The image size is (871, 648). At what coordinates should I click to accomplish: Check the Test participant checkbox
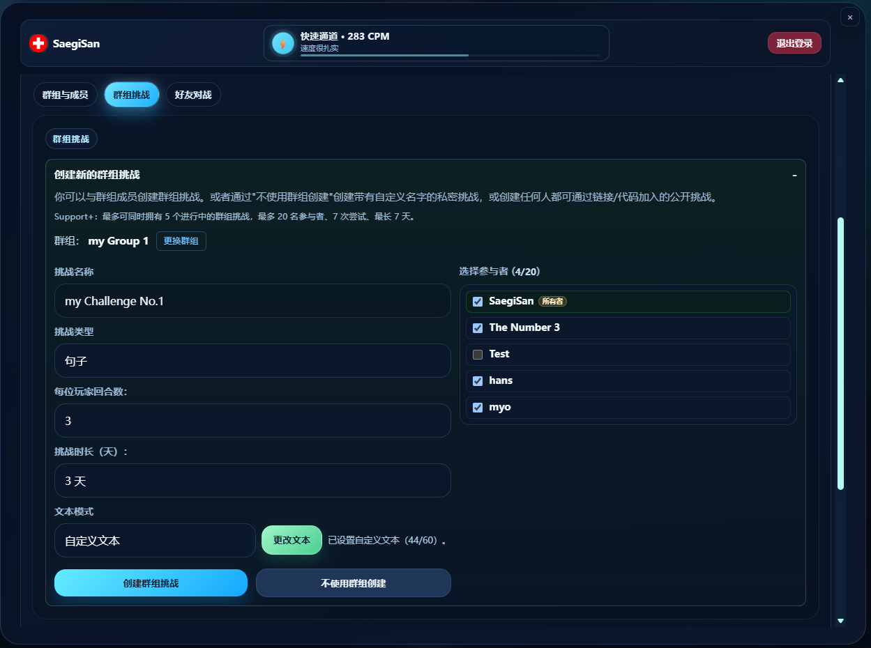point(478,355)
